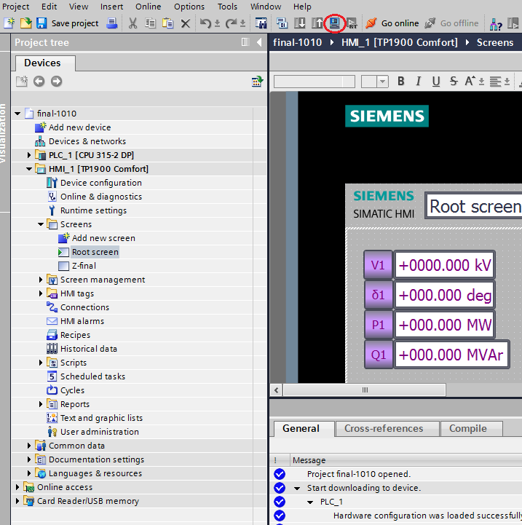The height and width of the screenshot is (525, 522).
Task: Click the back navigation arrow in Devices
Action: pyautogui.click(x=39, y=81)
